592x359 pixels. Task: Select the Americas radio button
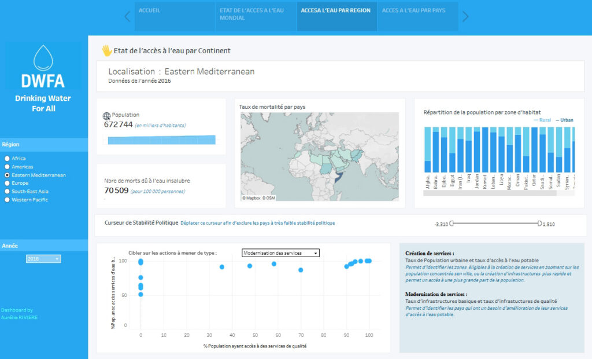tap(6, 166)
